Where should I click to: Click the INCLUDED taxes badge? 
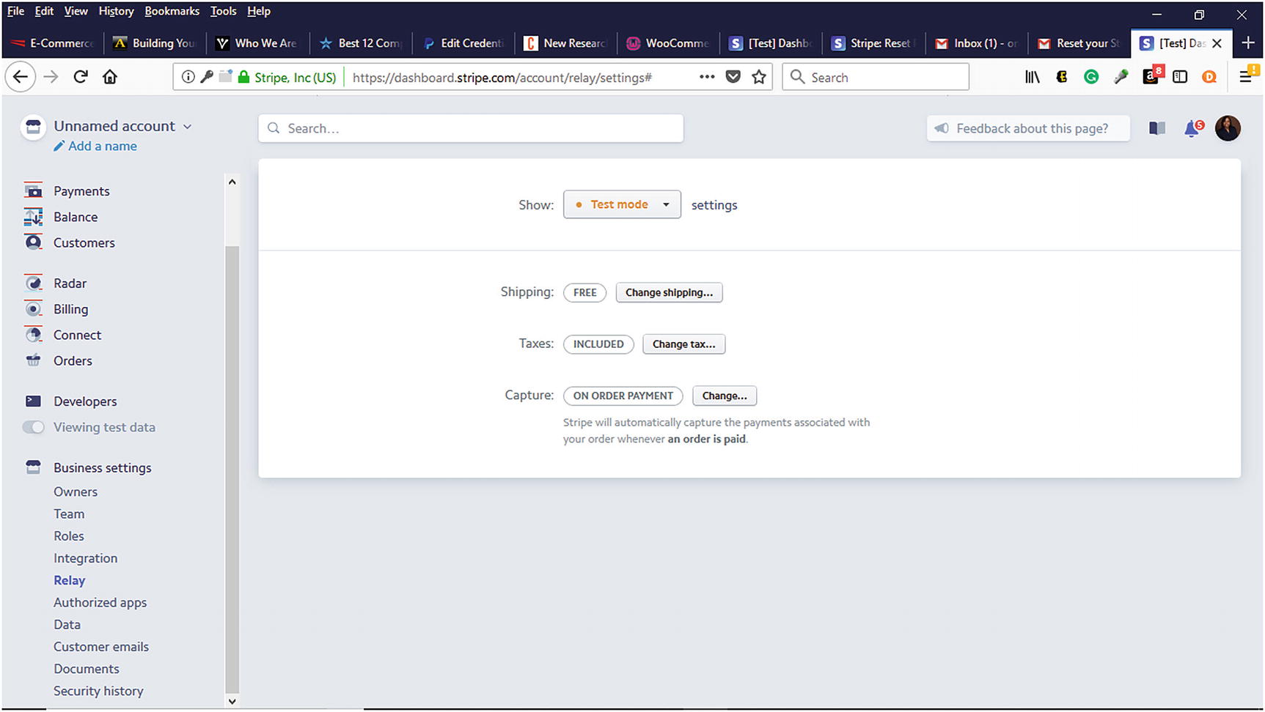point(598,344)
